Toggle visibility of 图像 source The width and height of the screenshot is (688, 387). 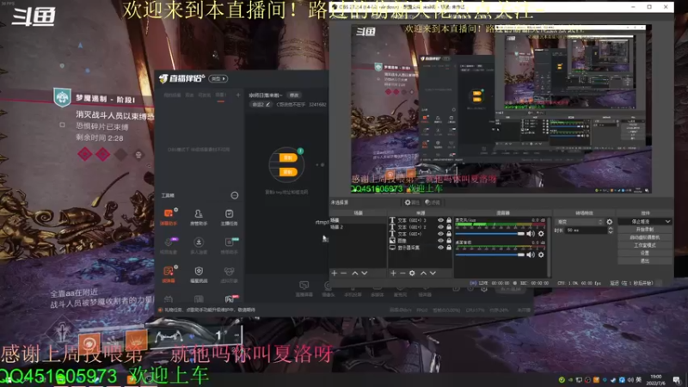[x=440, y=241]
